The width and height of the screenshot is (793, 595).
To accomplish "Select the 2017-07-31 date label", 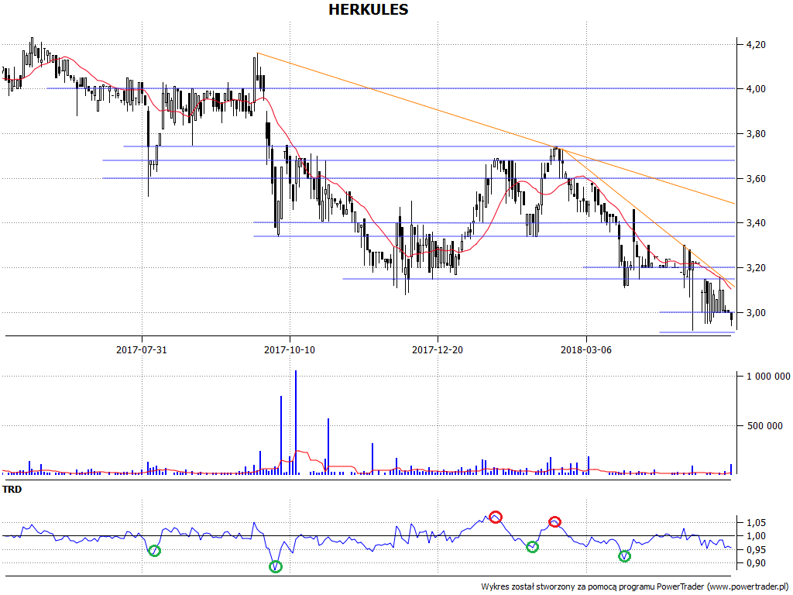I will 142,349.
